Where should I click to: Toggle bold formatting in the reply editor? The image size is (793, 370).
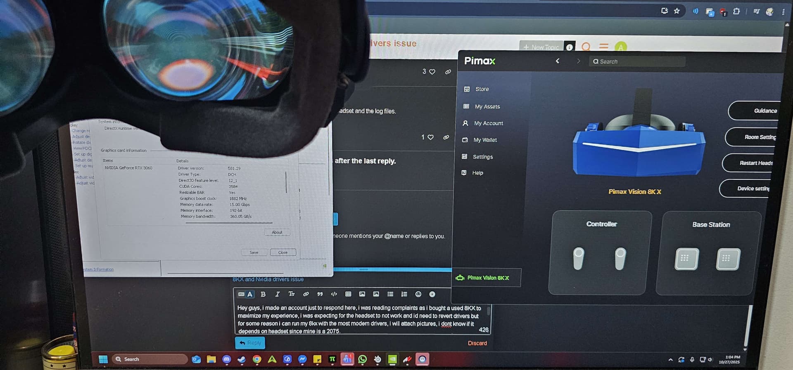click(x=263, y=294)
